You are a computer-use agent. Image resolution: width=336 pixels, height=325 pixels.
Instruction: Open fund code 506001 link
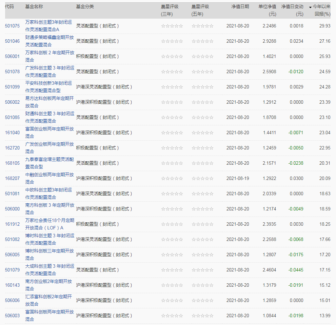(x=12, y=56)
